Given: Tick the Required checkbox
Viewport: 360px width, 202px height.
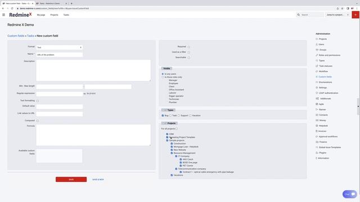Looking at the screenshot, I should (189, 47).
